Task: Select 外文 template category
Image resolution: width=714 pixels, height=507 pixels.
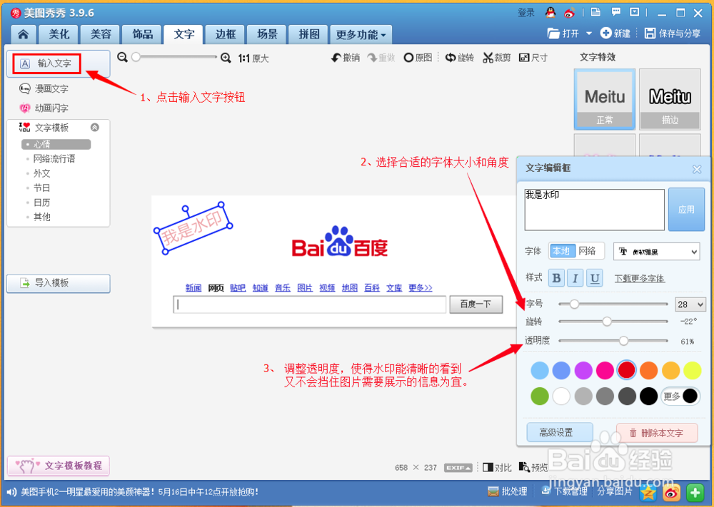Action: tap(42, 173)
